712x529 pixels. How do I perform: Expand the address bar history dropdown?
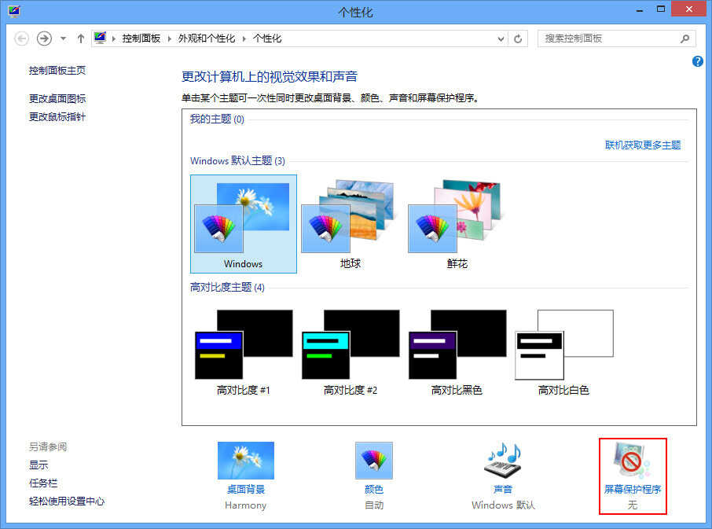pos(502,39)
